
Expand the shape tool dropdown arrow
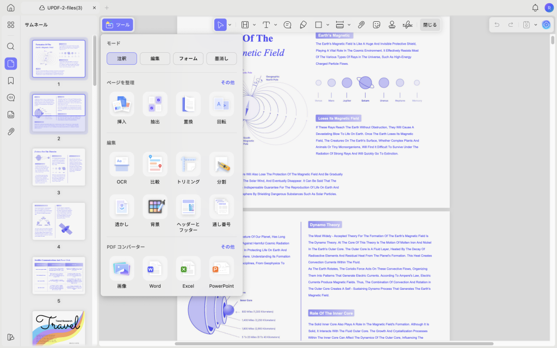(x=328, y=25)
